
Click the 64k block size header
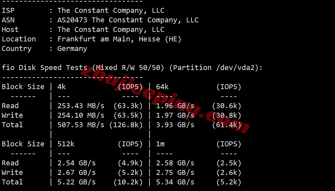pyautogui.click(x=162, y=87)
